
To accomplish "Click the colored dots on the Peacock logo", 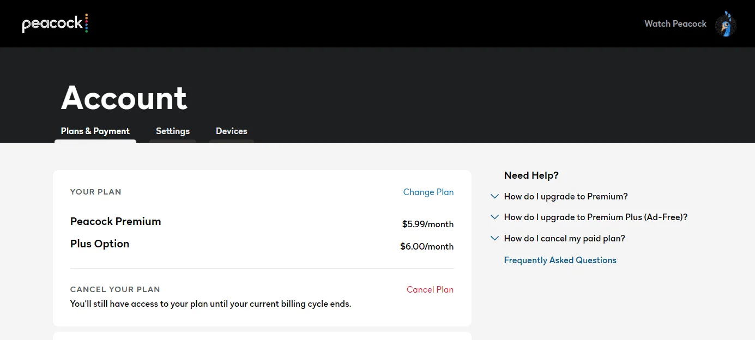I will pos(86,23).
